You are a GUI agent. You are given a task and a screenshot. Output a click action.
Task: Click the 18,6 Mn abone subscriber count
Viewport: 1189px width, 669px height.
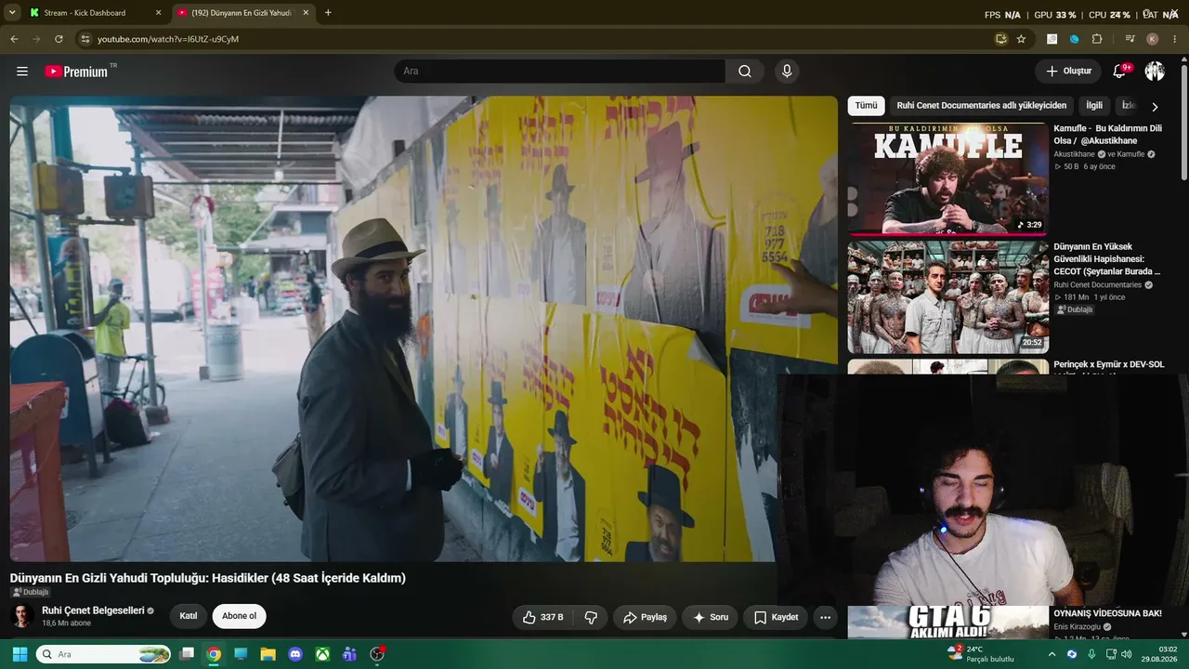click(66, 623)
